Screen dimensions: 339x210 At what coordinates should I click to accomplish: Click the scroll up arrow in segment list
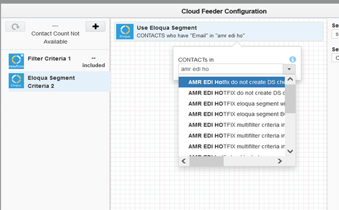click(x=290, y=79)
